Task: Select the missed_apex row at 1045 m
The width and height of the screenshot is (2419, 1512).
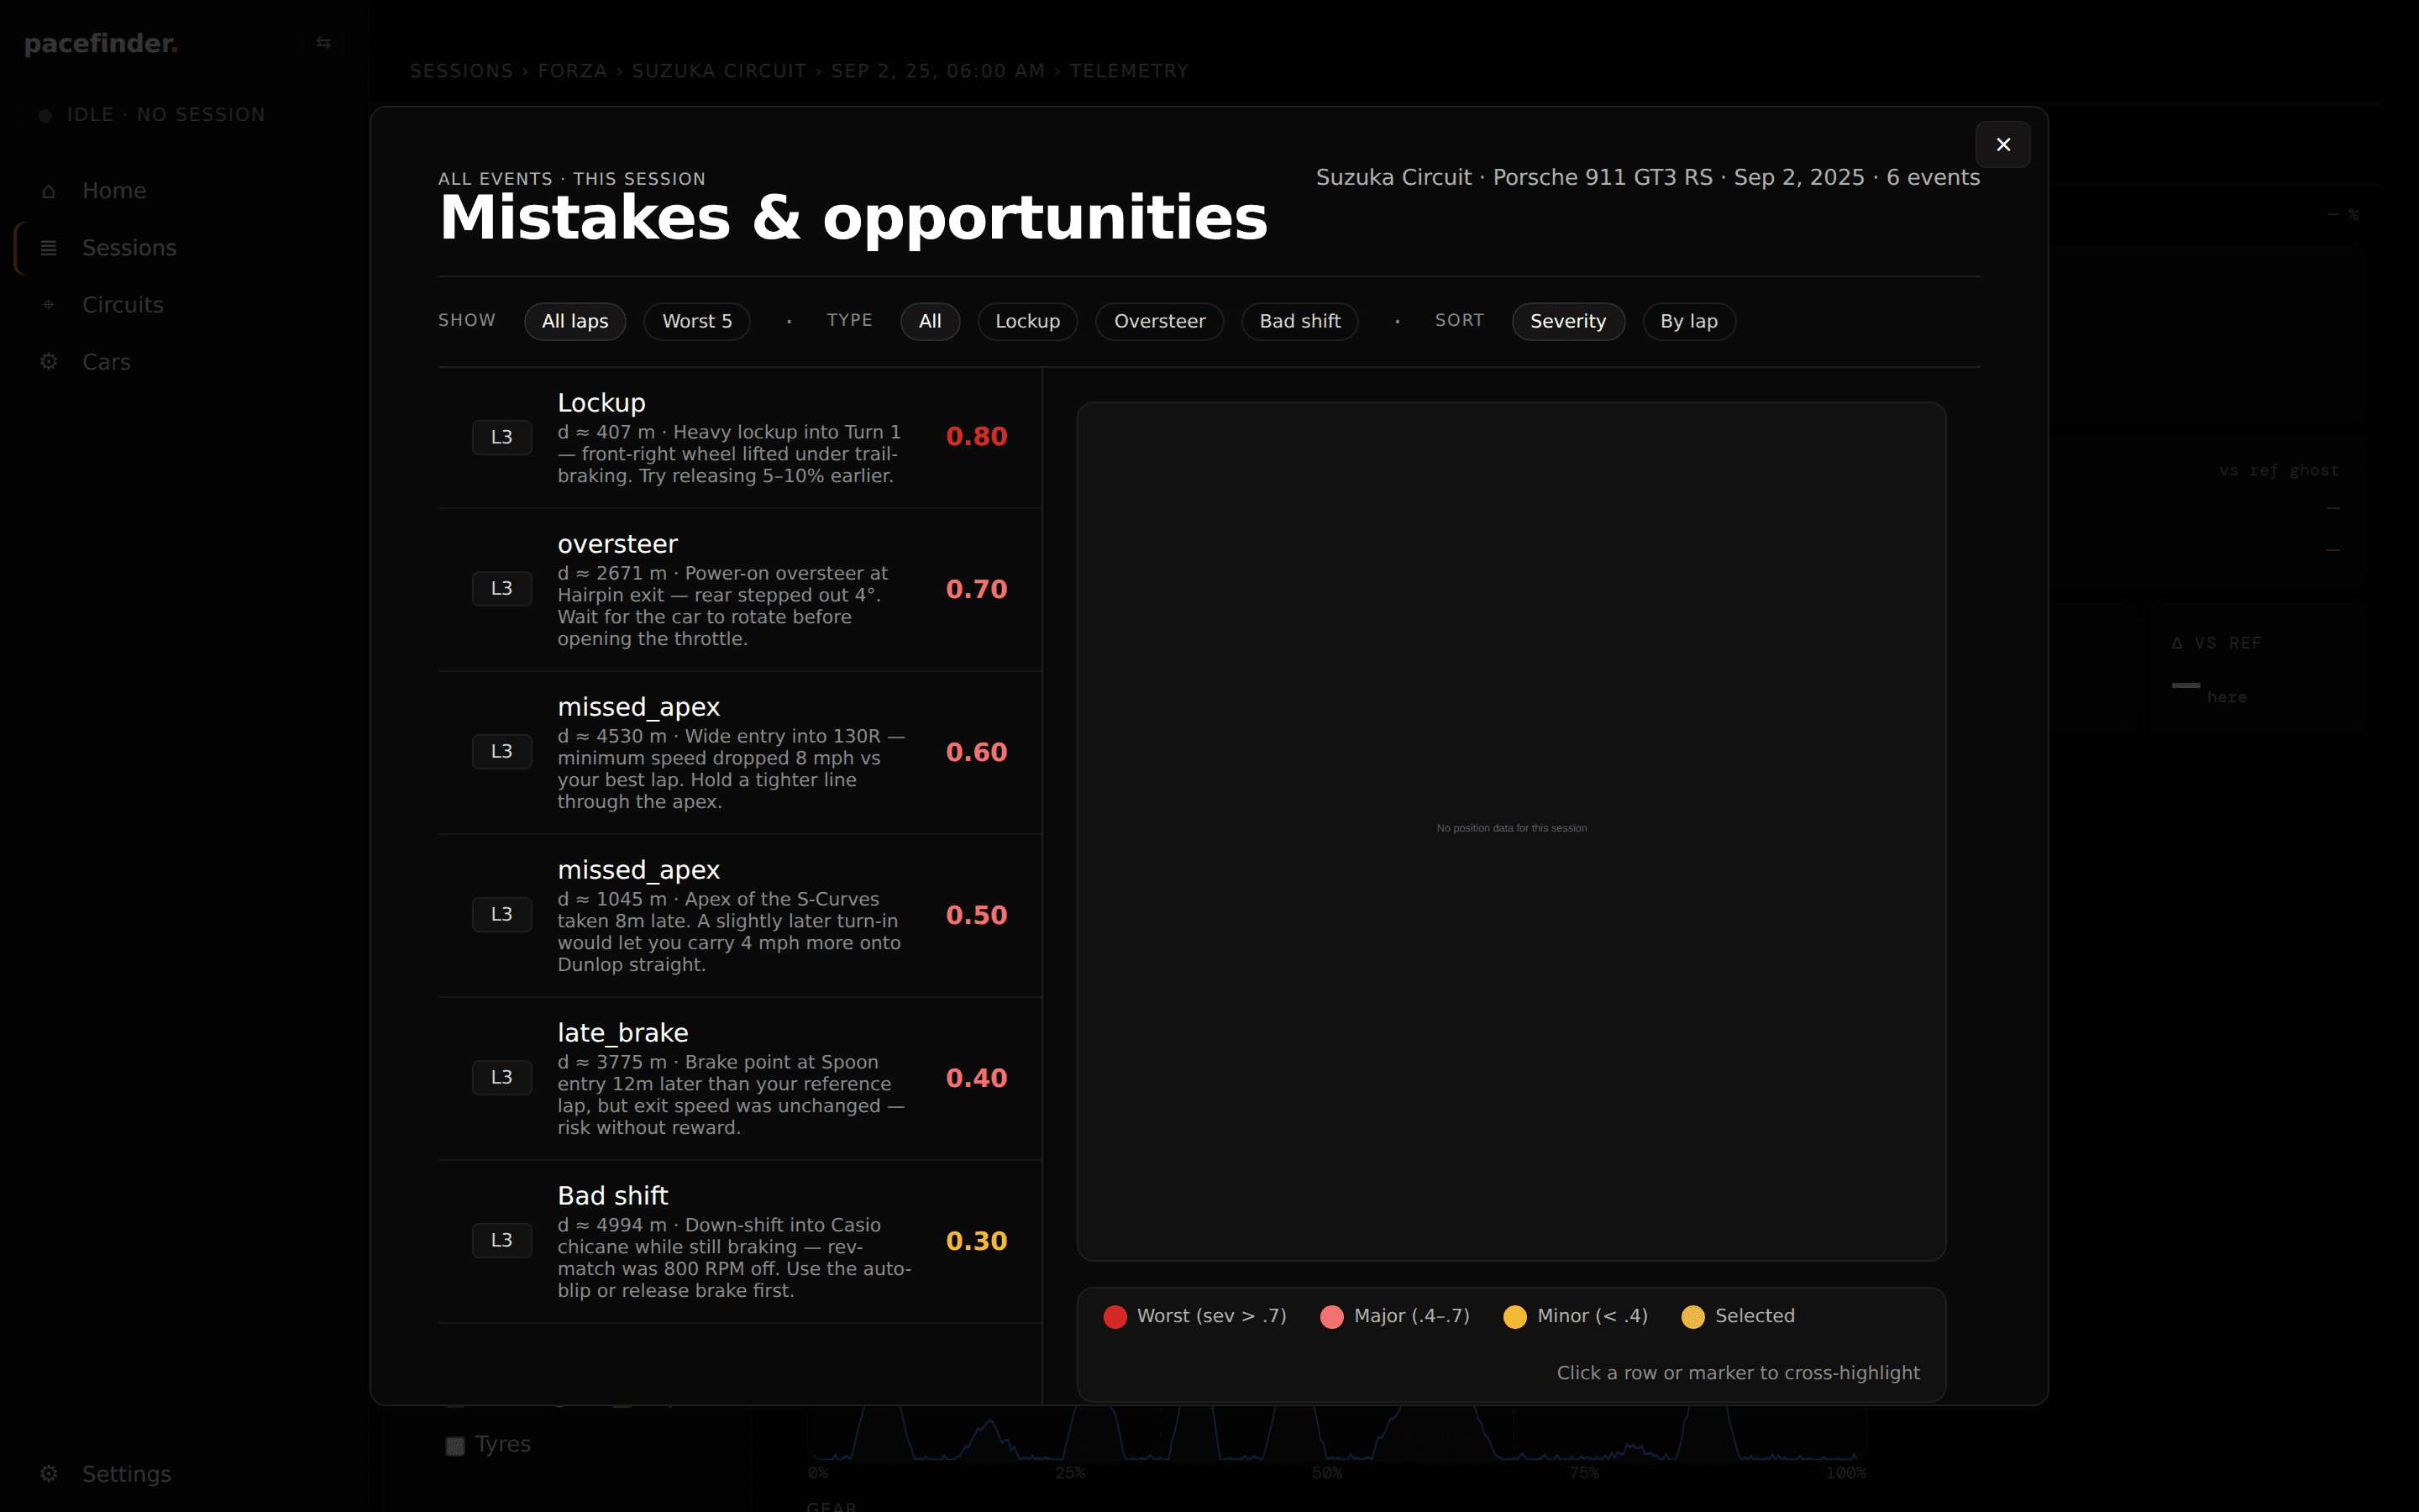Action: click(x=740, y=916)
